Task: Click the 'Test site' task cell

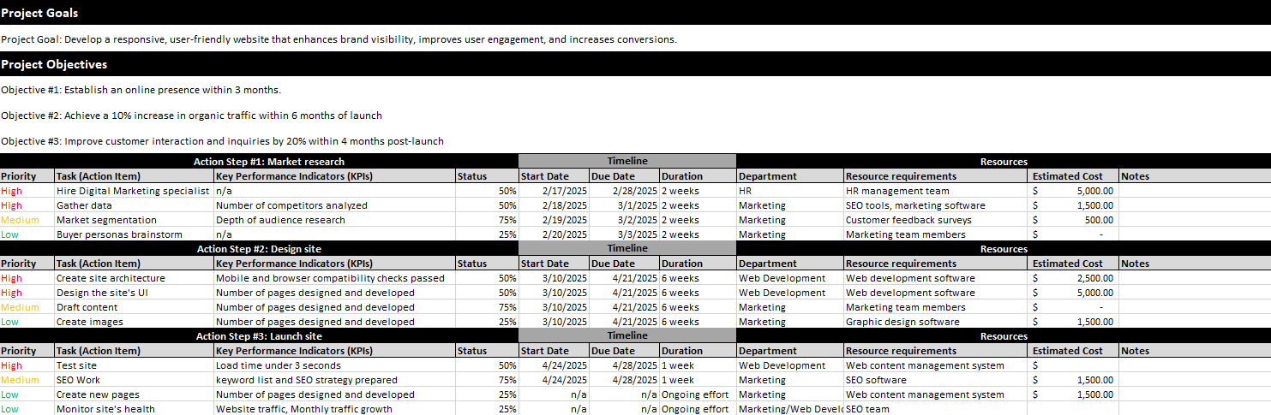Action: (134, 365)
